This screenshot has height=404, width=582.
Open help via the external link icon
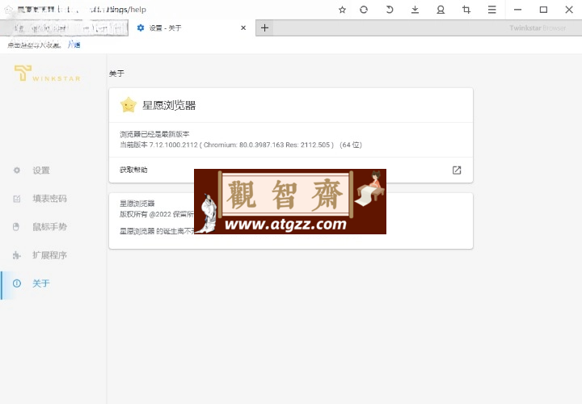tap(457, 170)
